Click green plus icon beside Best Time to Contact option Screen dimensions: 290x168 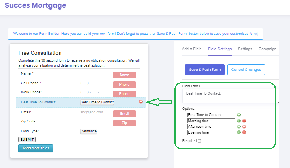coord(239,114)
